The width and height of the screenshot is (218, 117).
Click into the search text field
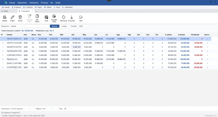click(37, 26)
